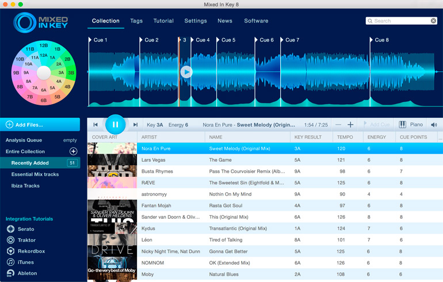Open the Ibiza Tracks playlist
Image resolution: width=443 pixels, height=282 pixels.
click(x=25, y=186)
